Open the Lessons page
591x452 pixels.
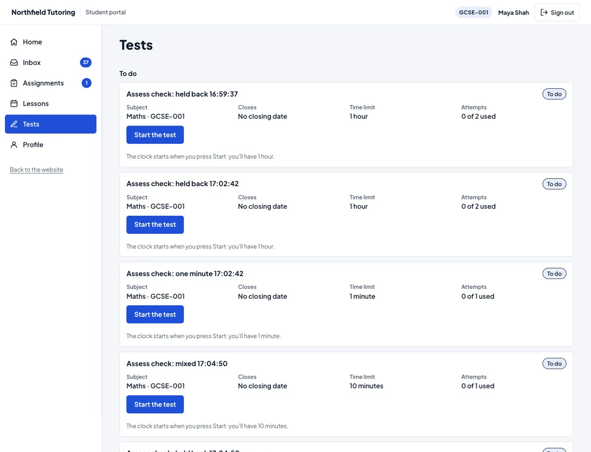click(51, 104)
